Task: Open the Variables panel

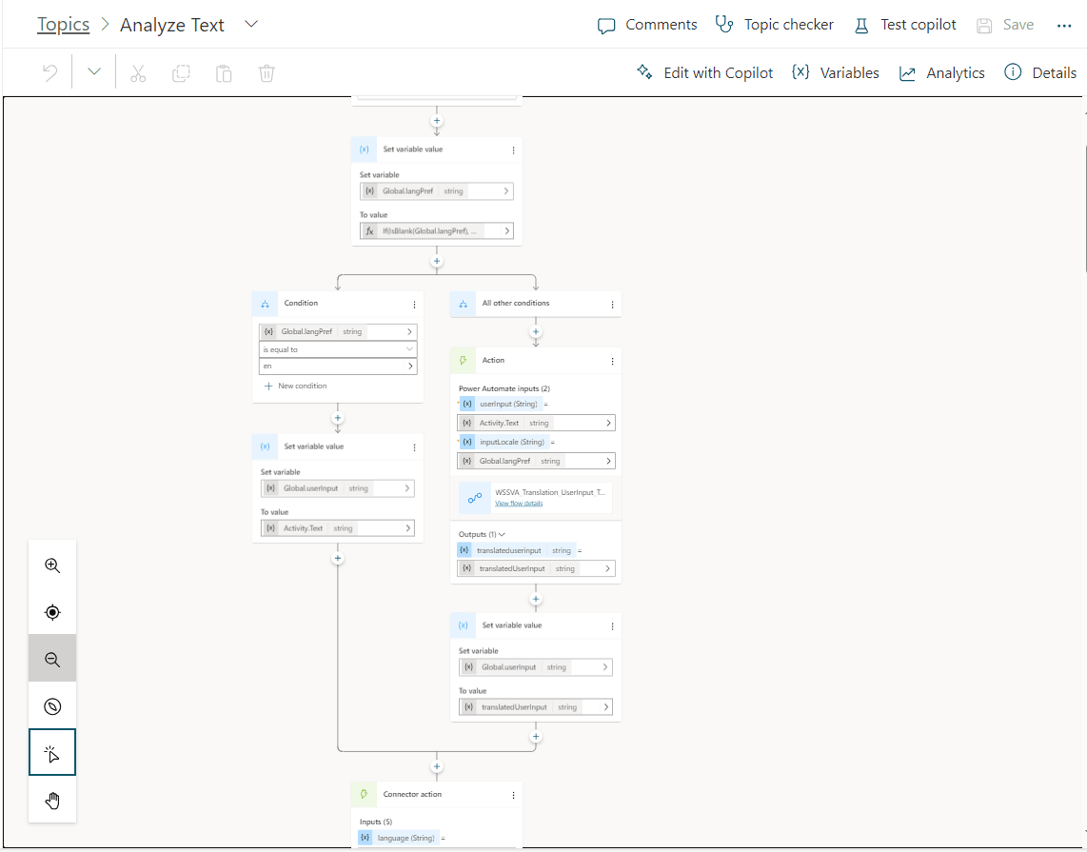Action: [835, 72]
